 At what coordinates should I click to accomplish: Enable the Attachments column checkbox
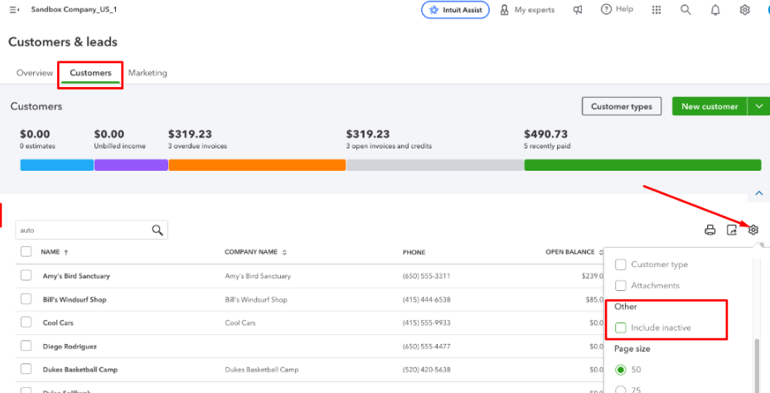coord(621,285)
